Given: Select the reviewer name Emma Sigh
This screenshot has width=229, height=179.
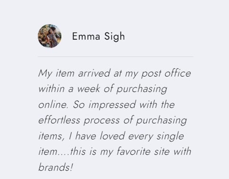Looking at the screenshot, I should click(x=98, y=37).
